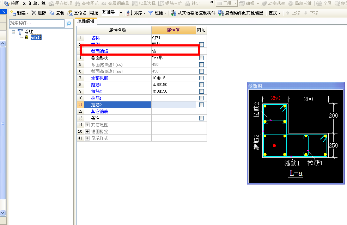Viewport: 347px width, 225px height.
Task: Switch to 俯视 top view
Action: 247,3
